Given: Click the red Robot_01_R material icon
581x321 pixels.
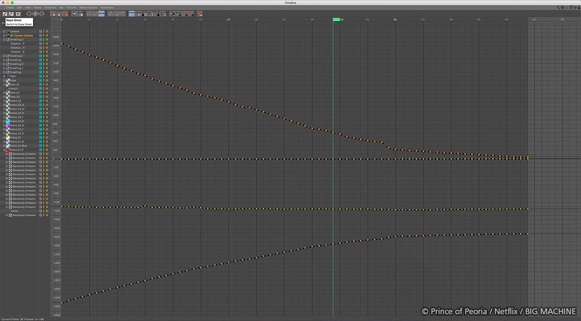Looking at the screenshot, I should click(x=8, y=150).
